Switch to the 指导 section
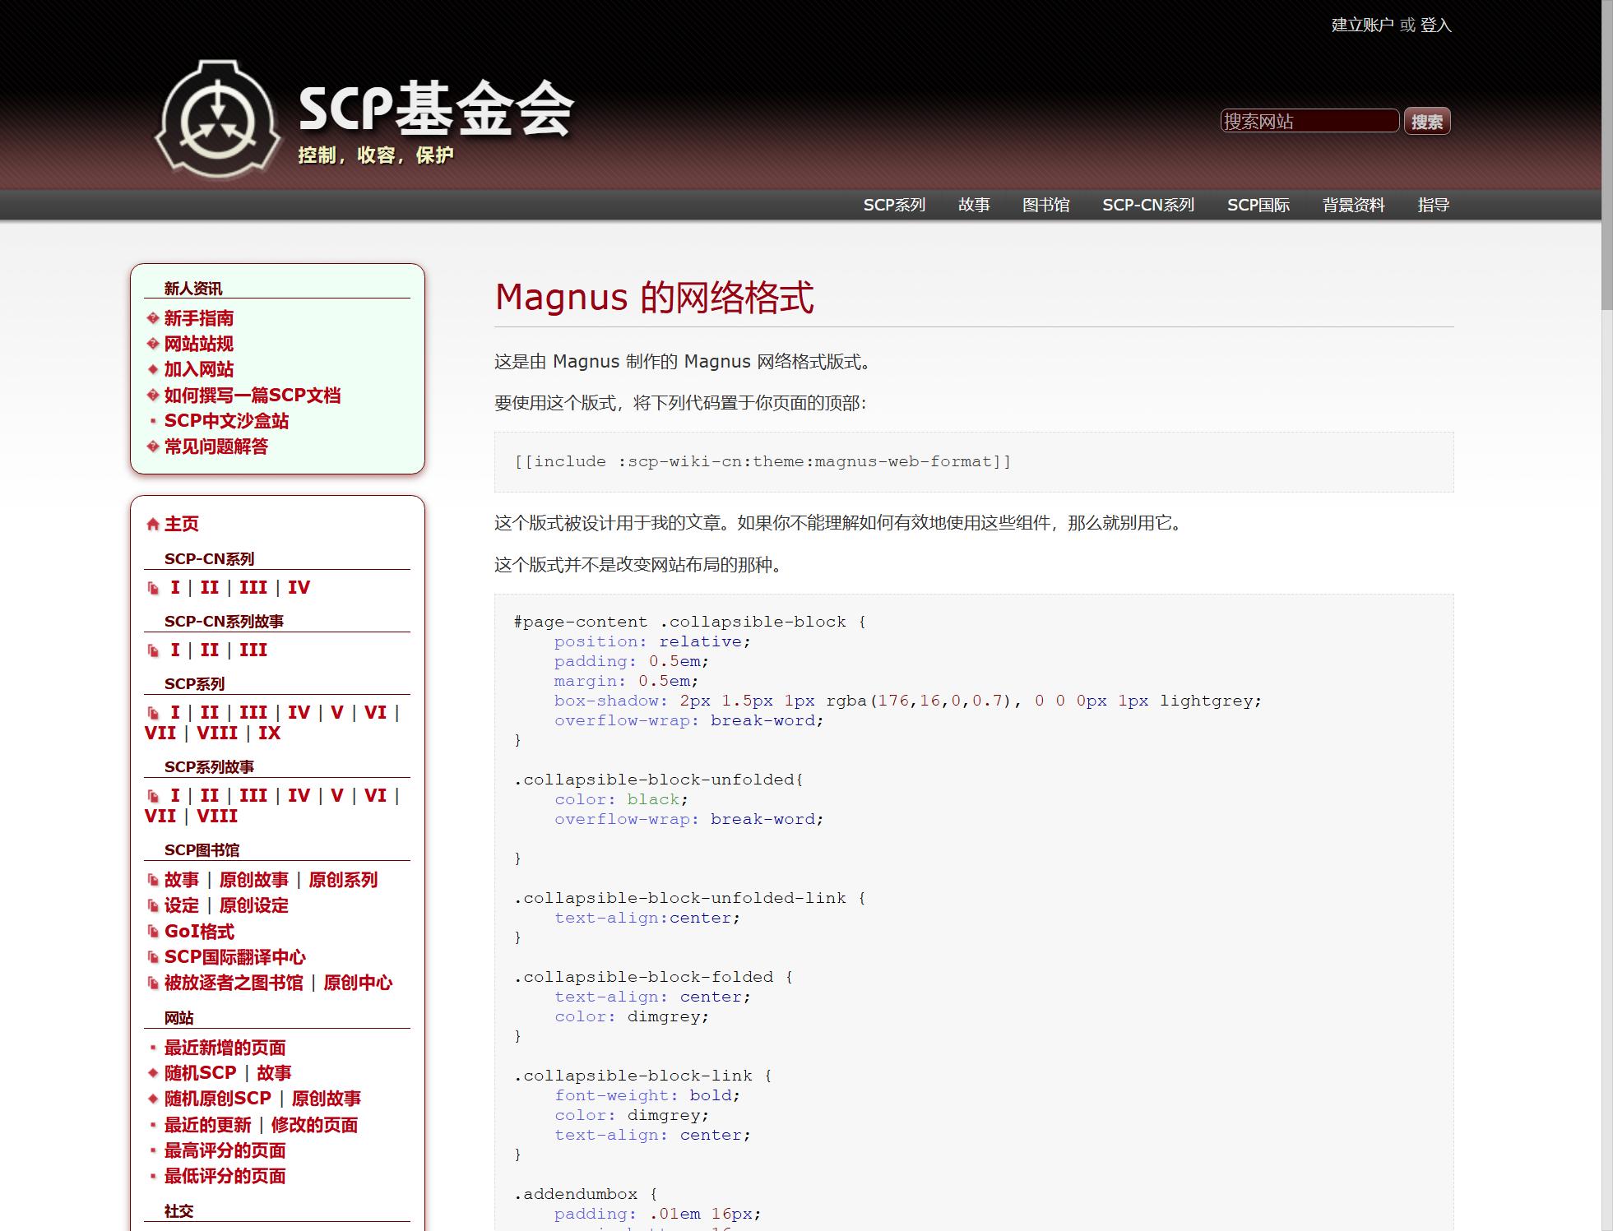This screenshot has width=1613, height=1231. (1433, 205)
